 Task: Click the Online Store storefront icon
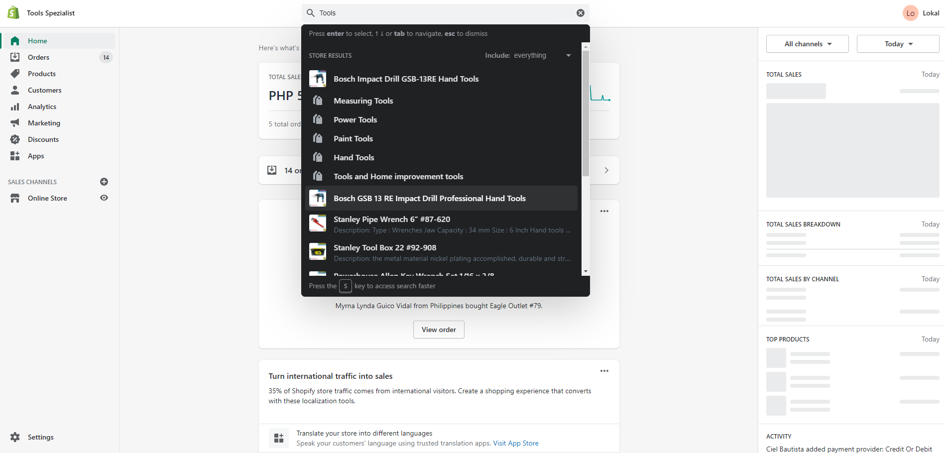[15, 198]
